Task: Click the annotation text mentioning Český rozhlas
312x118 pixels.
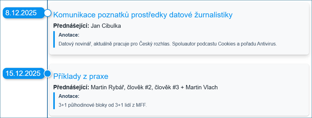Action: 168,44
